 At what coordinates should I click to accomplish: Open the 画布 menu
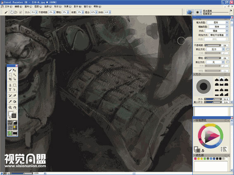point(28,7)
